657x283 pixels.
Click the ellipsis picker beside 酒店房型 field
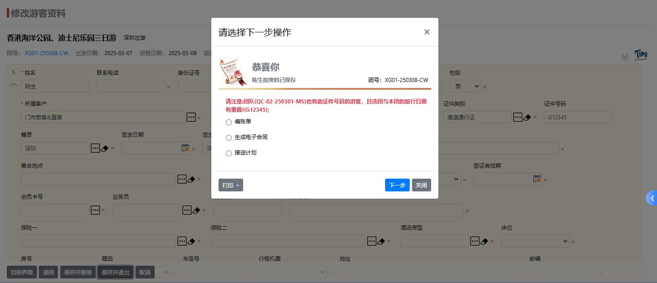[474, 241]
